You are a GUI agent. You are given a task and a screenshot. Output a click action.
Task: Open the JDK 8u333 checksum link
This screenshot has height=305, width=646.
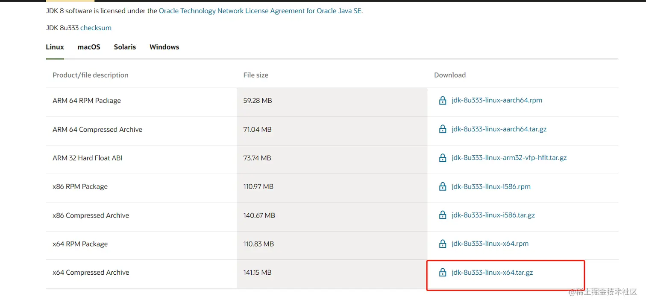point(96,28)
